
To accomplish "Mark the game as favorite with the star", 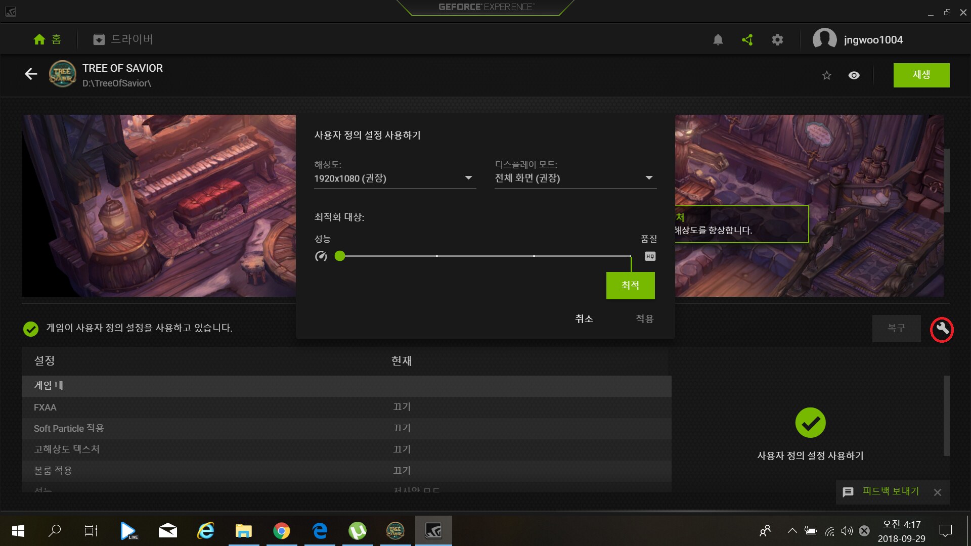I will tap(826, 75).
